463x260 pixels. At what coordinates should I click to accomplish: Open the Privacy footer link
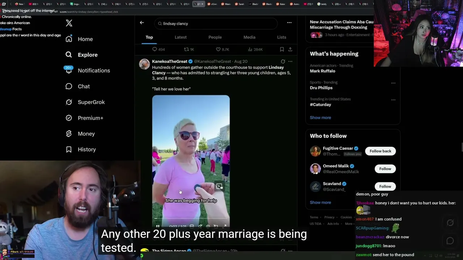coord(329,217)
